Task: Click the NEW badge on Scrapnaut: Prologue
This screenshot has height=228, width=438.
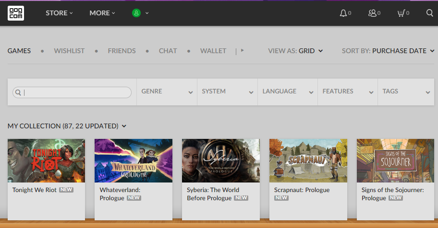Action: [x=281, y=198]
